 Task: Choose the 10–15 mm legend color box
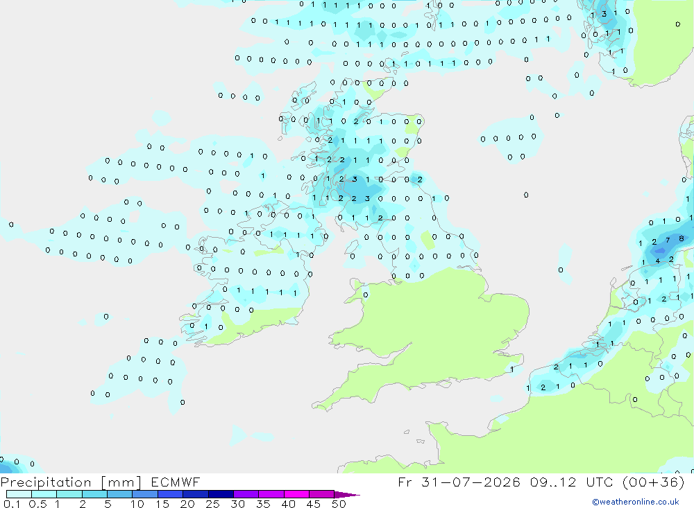(145, 494)
